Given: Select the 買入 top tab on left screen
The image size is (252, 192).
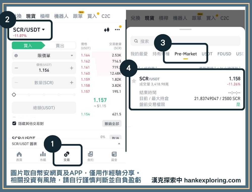Looking at the screenshot, I should point(92,16).
